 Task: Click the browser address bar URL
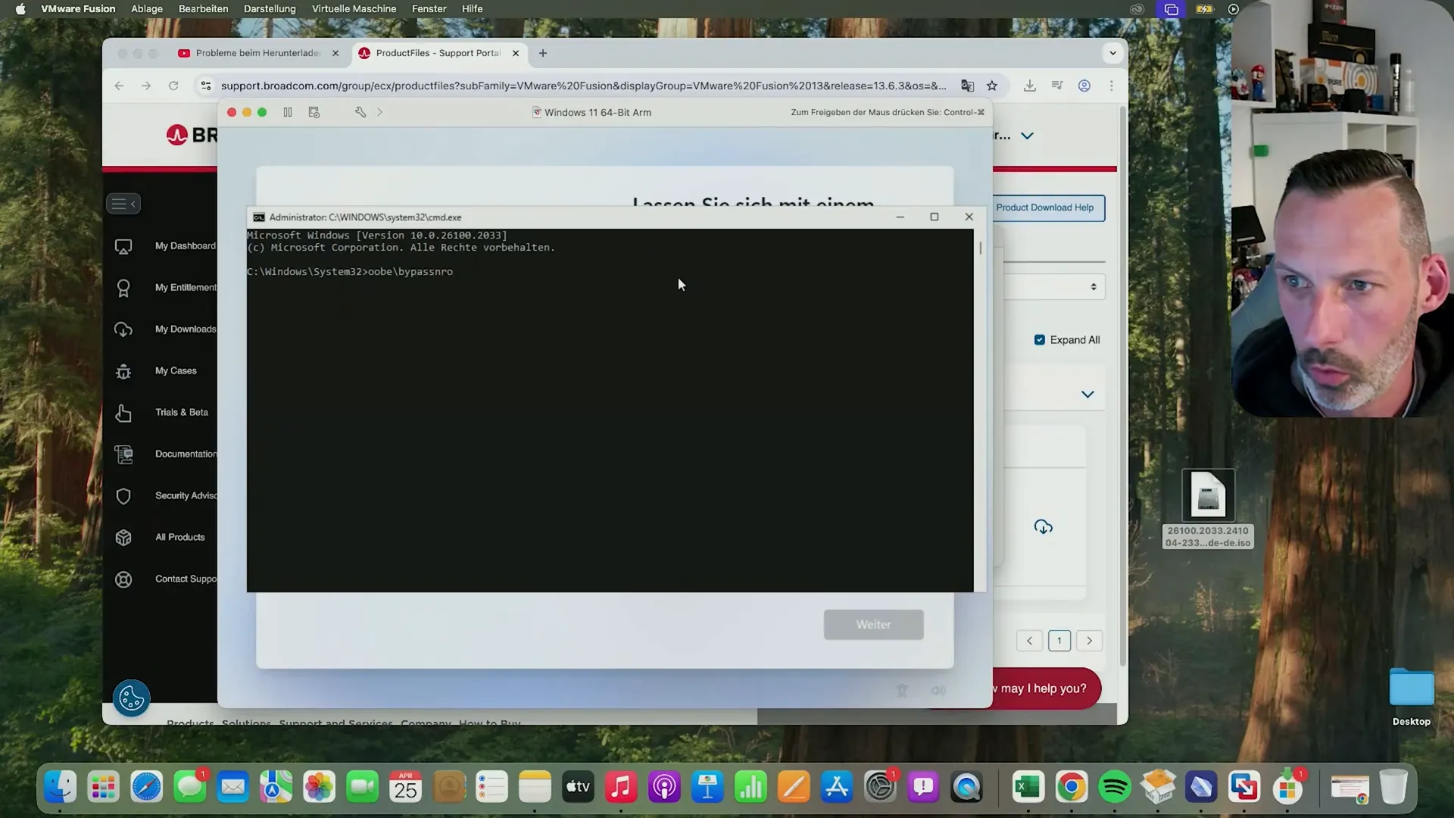(x=583, y=86)
